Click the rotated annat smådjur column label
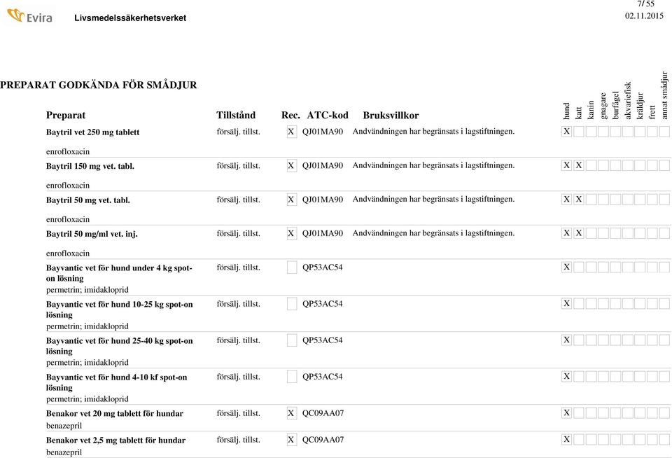Image resolution: width=672 pixels, height=458 pixels. [664, 95]
